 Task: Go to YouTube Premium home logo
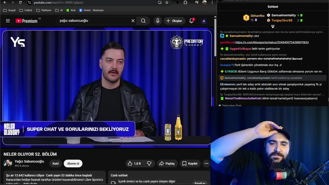(x=26, y=21)
